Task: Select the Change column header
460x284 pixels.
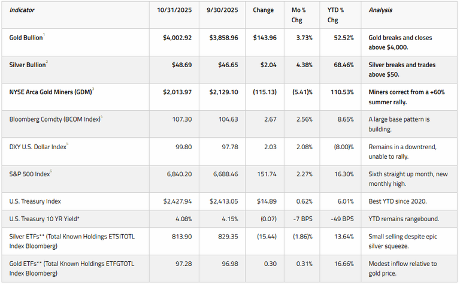Action: [x=263, y=10]
